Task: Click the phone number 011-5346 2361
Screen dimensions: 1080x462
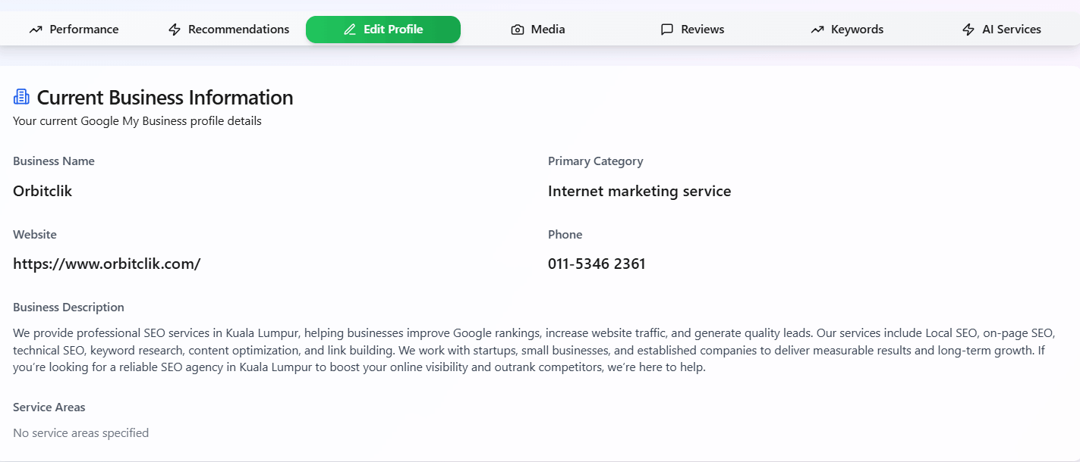Action: click(x=597, y=264)
